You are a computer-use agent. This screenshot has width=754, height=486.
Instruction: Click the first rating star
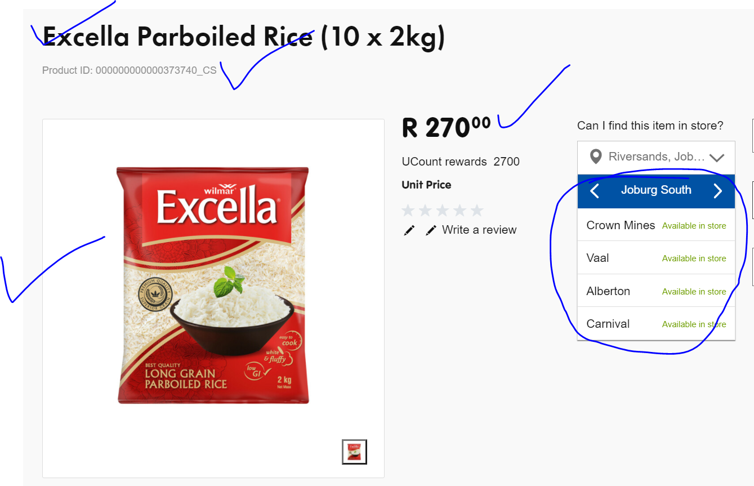(x=408, y=211)
